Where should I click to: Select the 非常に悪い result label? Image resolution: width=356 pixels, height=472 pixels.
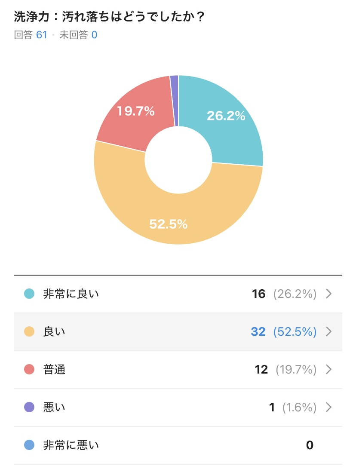pyautogui.click(x=71, y=445)
